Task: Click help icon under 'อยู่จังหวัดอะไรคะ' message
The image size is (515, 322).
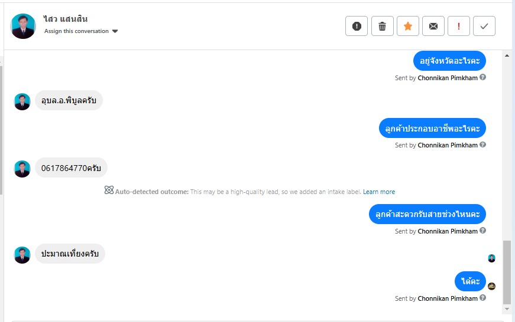Action: (483, 77)
